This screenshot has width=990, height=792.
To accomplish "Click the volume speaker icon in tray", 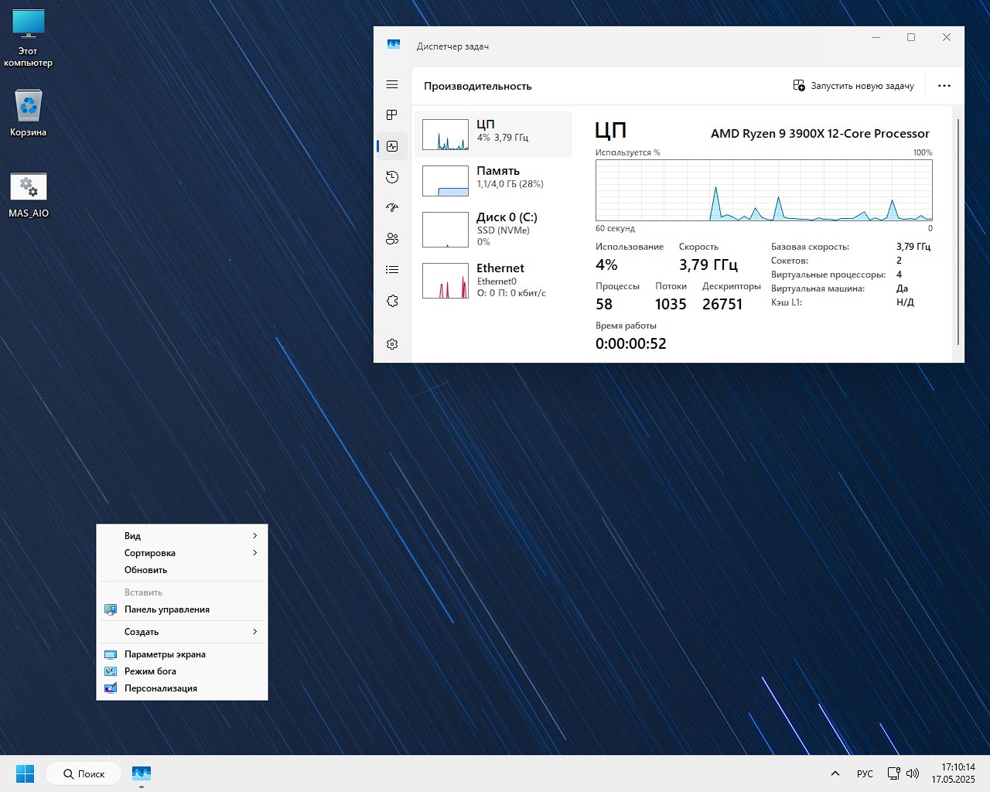I will tap(913, 773).
